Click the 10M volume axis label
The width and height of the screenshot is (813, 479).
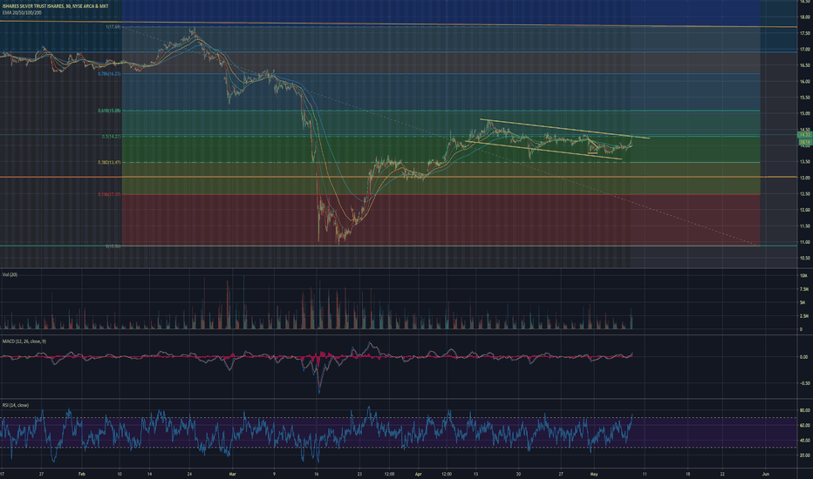tap(803, 276)
